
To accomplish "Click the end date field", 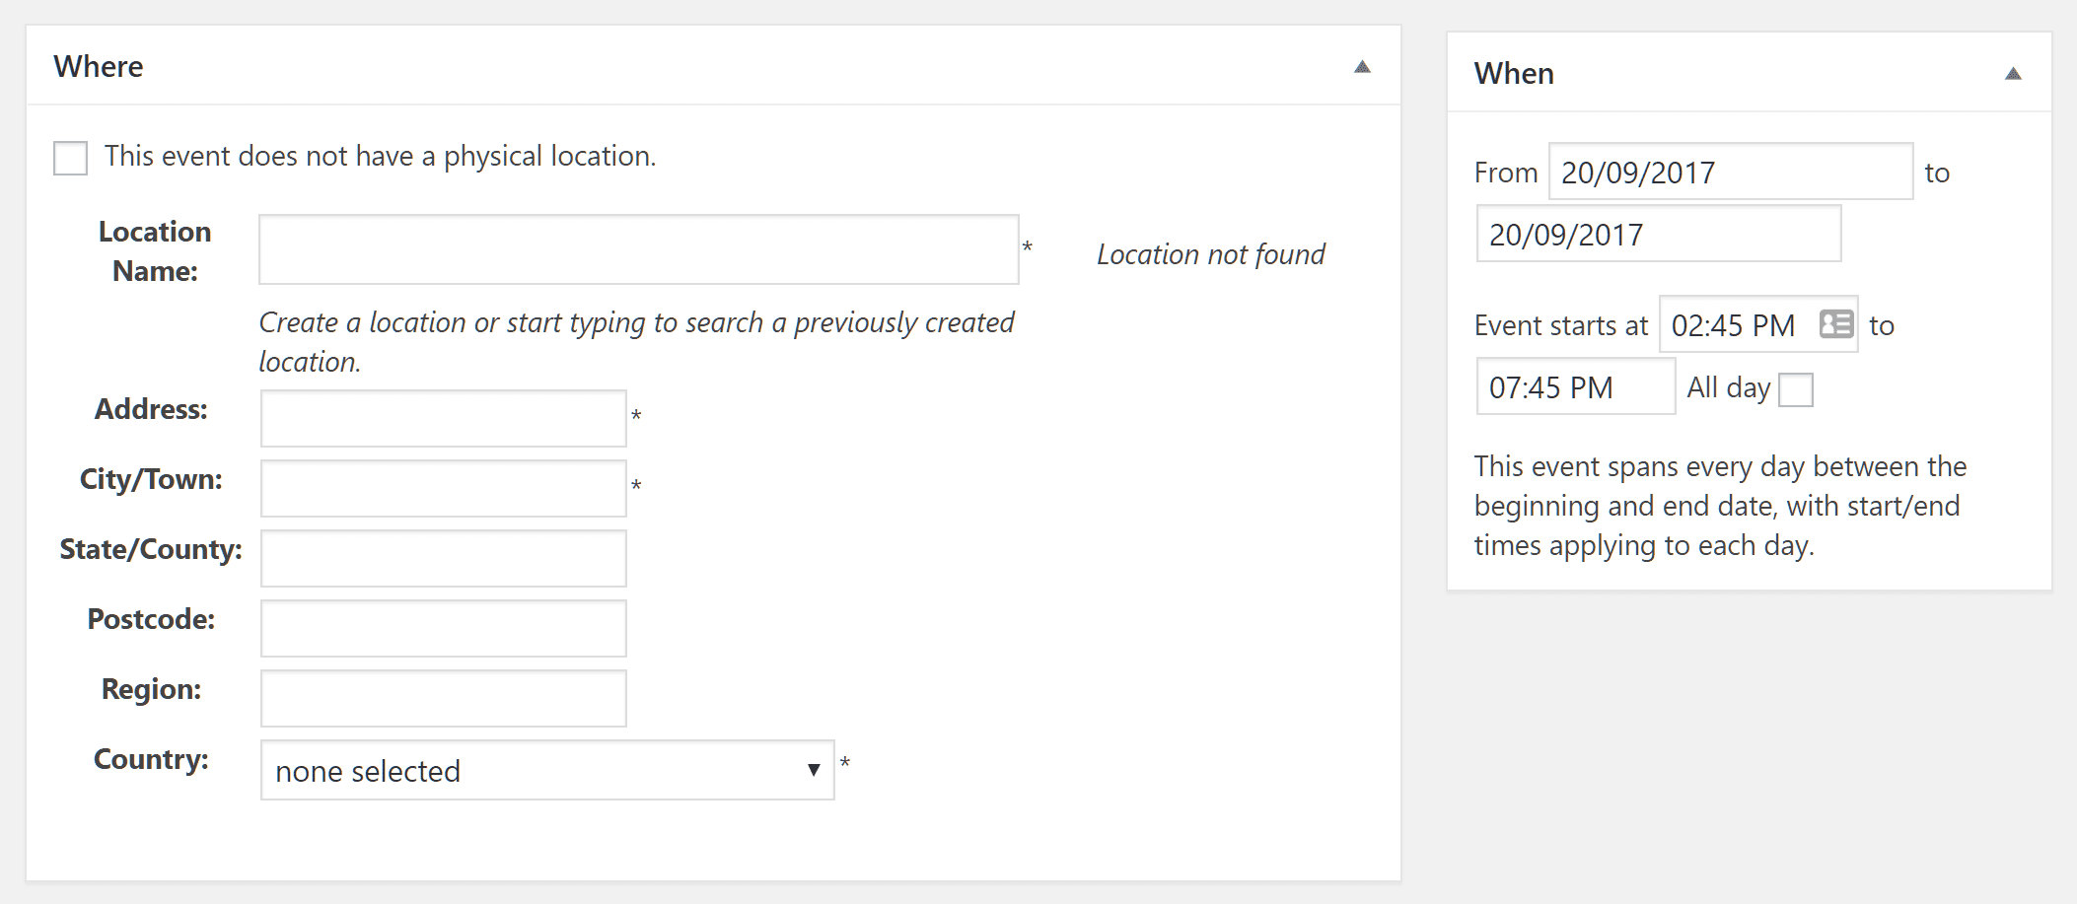I will pyautogui.click(x=1658, y=234).
